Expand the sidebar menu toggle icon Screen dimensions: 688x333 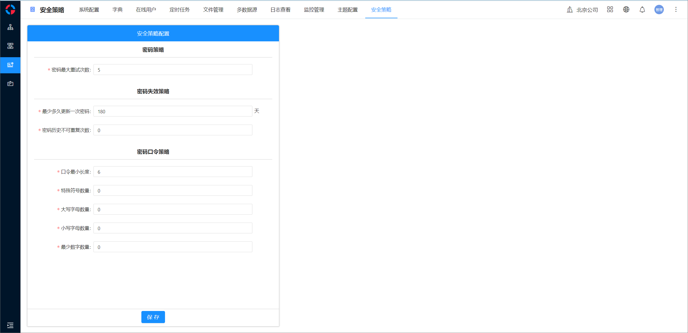click(10, 325)
